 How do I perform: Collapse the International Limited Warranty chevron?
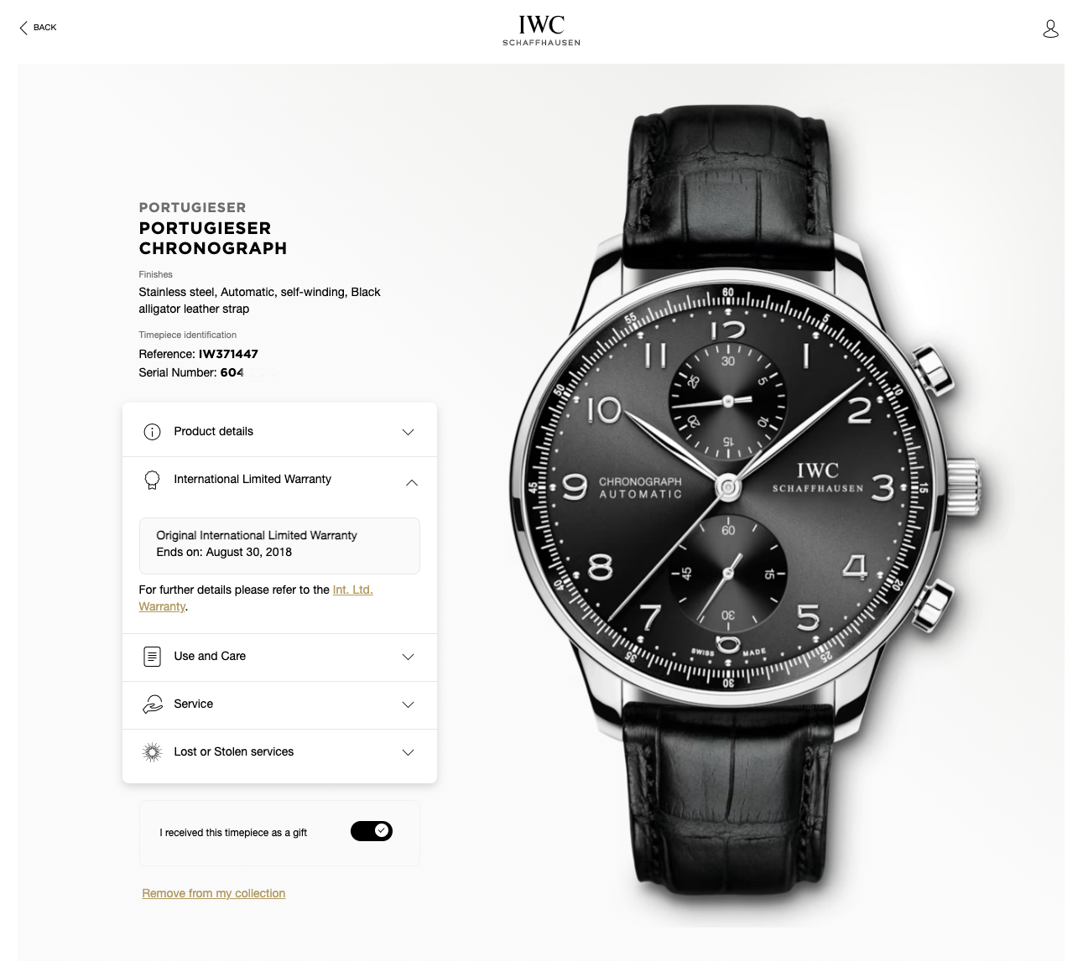(411, 482)
